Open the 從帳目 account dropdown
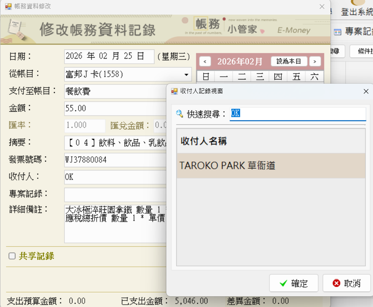 coord(186,74)
